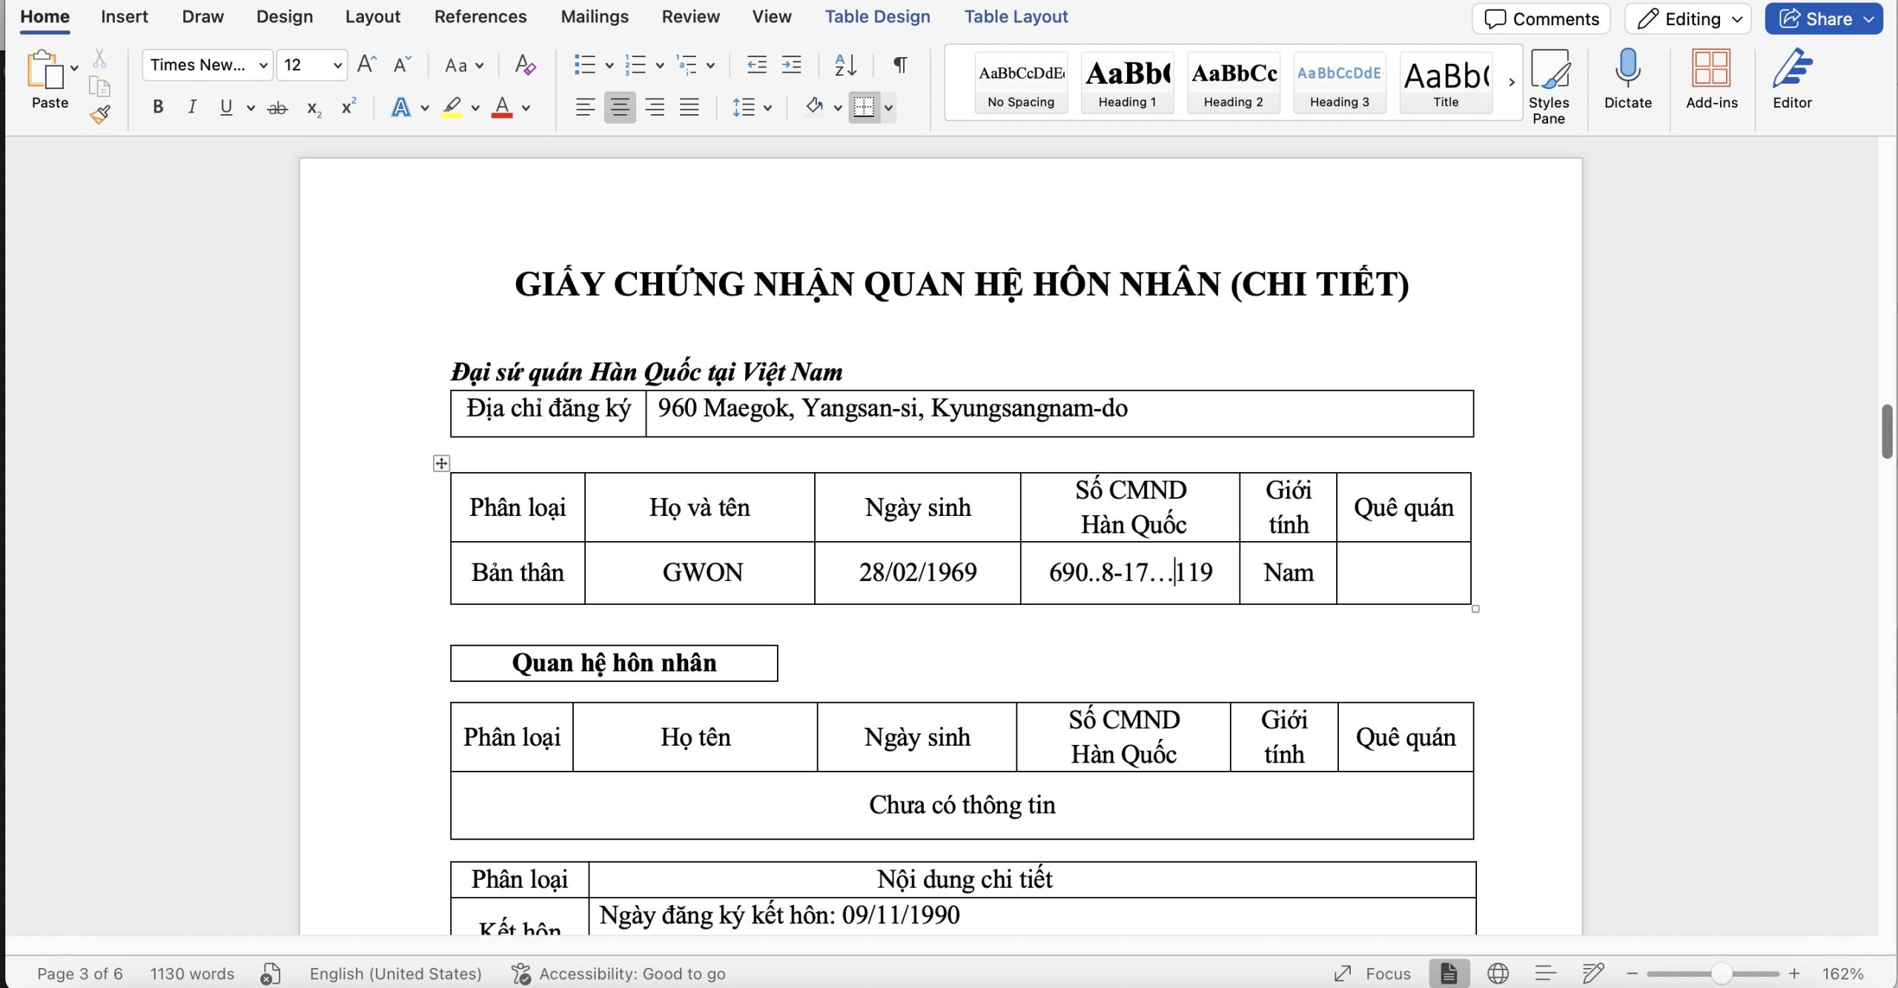The height and width of the screenshot is (988, 1898).
Task: Open the References menu
Action: click(x=480, y=16)
